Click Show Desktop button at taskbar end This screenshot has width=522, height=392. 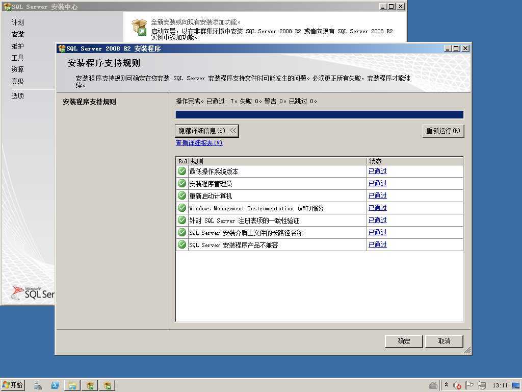(x=517, y=386)
